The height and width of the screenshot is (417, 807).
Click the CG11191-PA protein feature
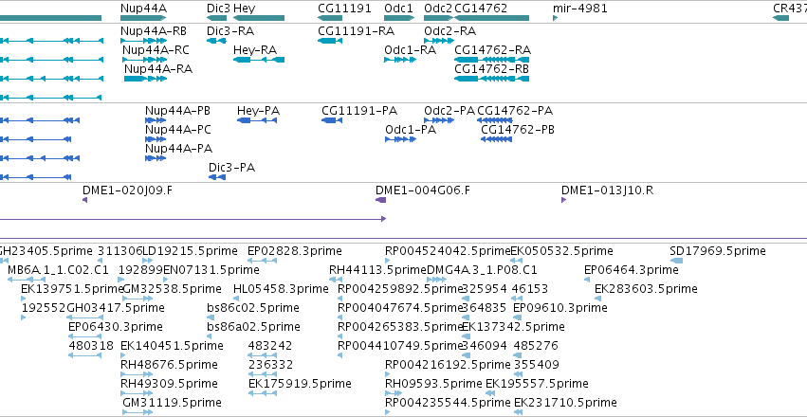click(332, 120)
